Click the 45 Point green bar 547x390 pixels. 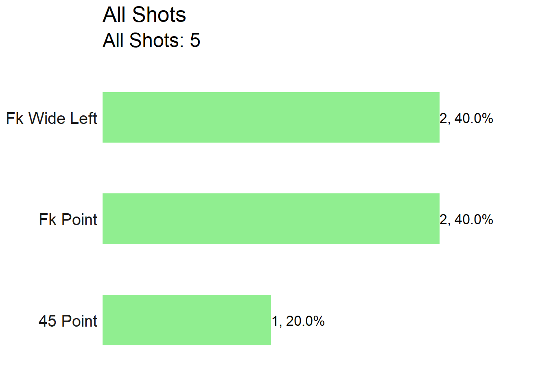(187, 320)
